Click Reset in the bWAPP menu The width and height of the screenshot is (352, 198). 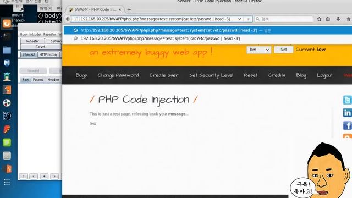[251, 75]
